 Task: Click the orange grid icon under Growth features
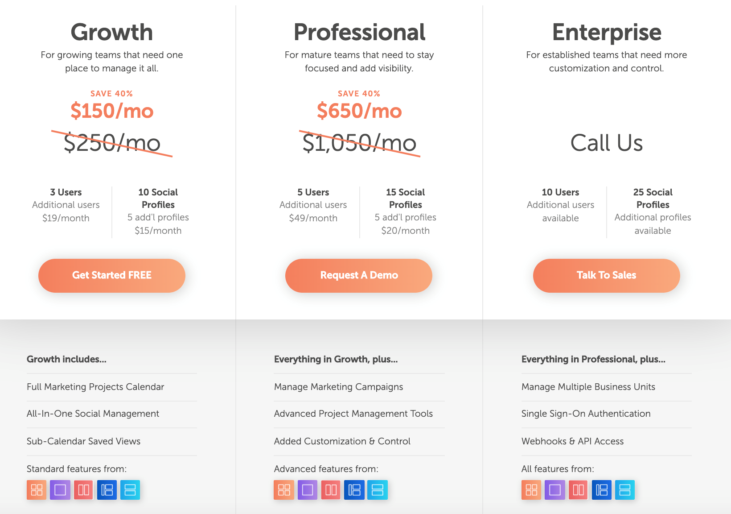click(x=37, y=489)
